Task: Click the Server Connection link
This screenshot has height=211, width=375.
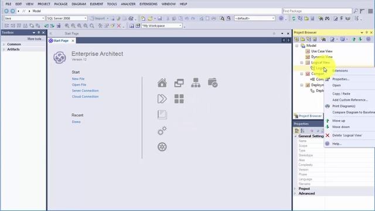Action: (85, 91)
